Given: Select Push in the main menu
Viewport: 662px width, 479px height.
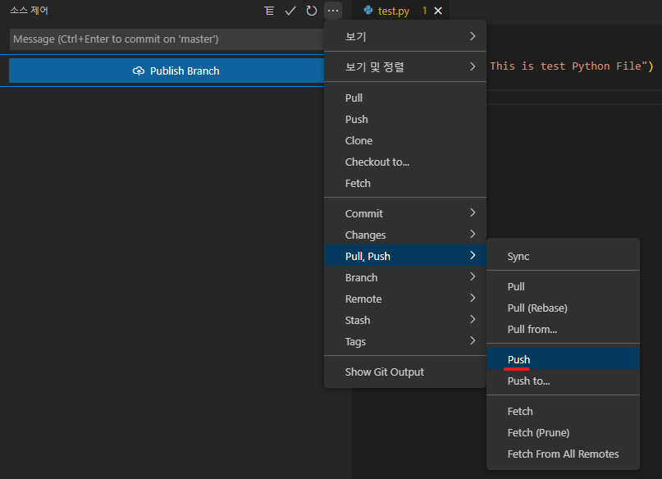Looking at the screenshot, I should point(405,120).
